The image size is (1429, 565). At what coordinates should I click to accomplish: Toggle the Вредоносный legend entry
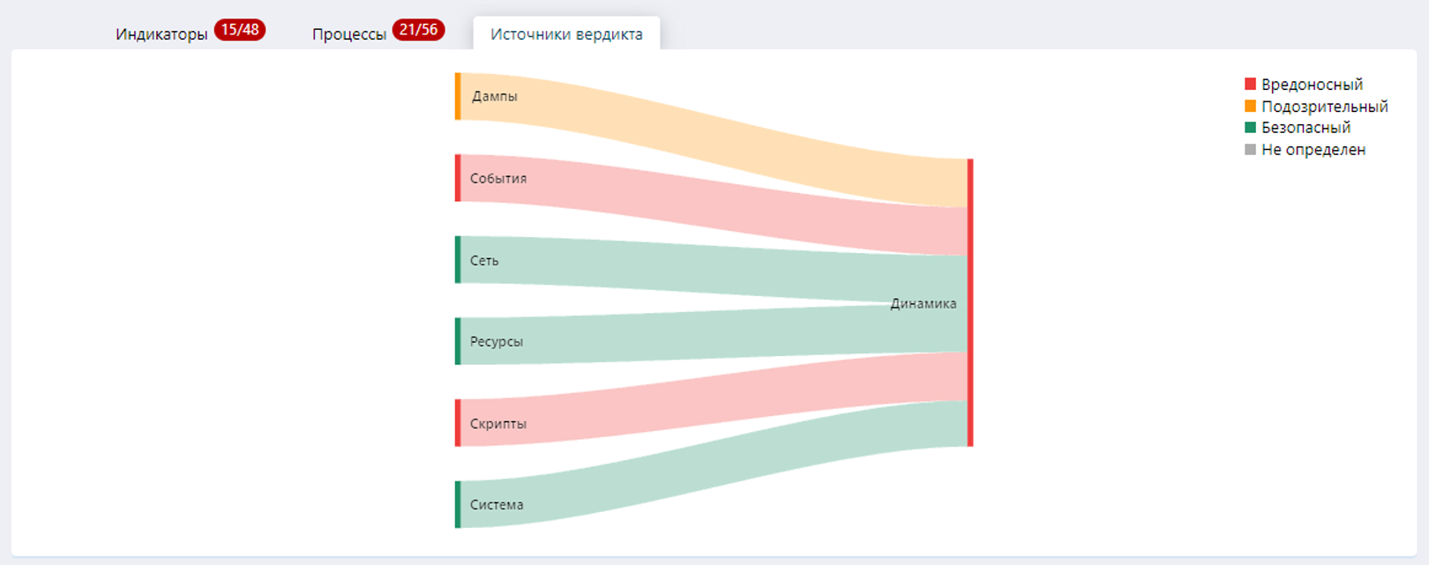pyautogui.click(x=1312, y=85)
